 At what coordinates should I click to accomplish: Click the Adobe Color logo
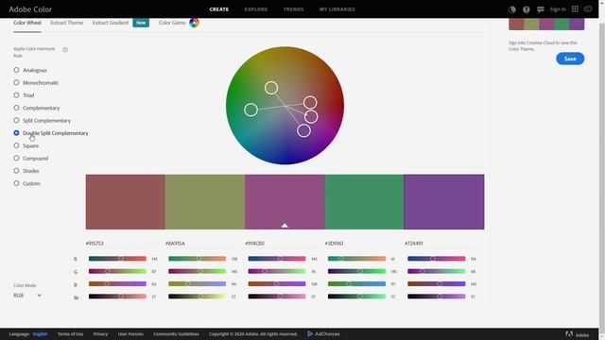30,9
